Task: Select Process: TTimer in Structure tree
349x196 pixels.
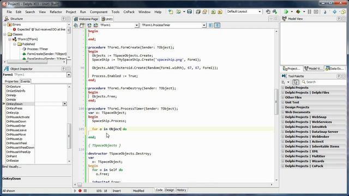Action: coord(38,49)
